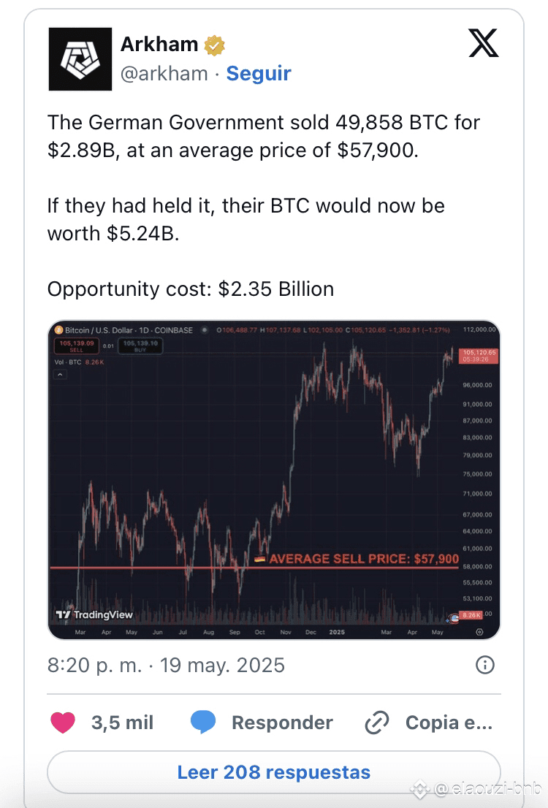Like the post with heart icon
The height and width of the screenshot is (808, 548).
coord(63,723)
